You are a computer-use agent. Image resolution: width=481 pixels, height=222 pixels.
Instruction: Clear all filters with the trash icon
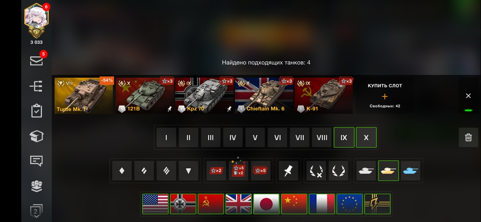[468, 137]
